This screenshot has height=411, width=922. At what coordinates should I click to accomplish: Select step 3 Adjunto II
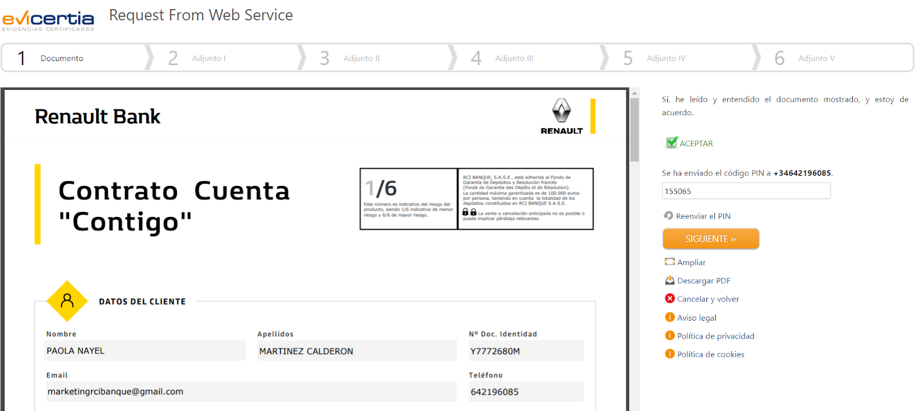[x=377, y=58]
